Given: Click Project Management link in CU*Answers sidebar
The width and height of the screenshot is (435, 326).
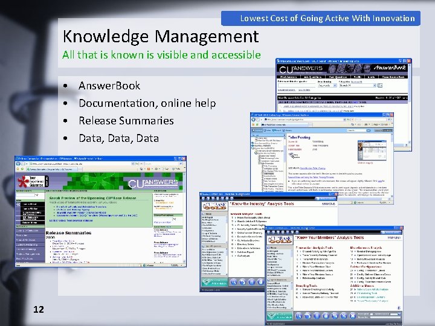Looking at the screenshot, I should 28,254.
